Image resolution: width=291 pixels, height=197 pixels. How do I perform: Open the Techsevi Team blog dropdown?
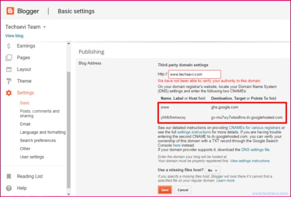pyautogui.click(x=25, y=27)
